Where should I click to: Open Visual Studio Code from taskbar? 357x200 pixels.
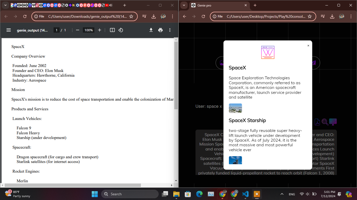[x=245, y=194]
